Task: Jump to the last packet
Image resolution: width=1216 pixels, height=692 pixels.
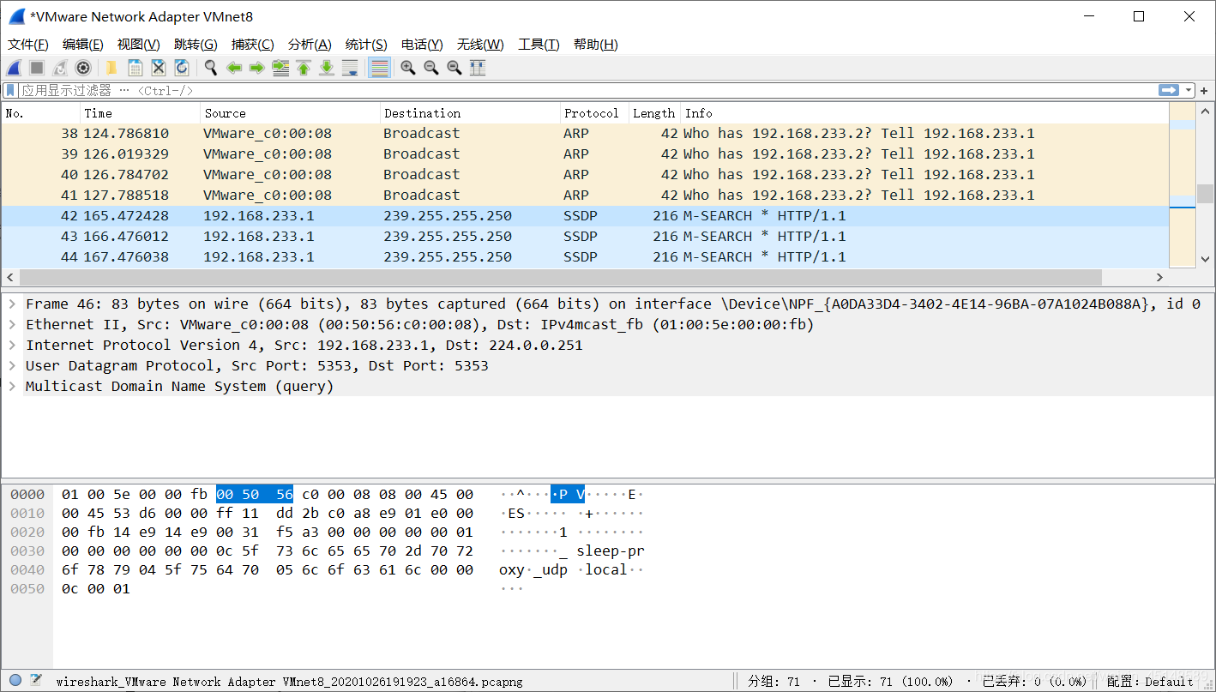Action: (x=326, y=68)
